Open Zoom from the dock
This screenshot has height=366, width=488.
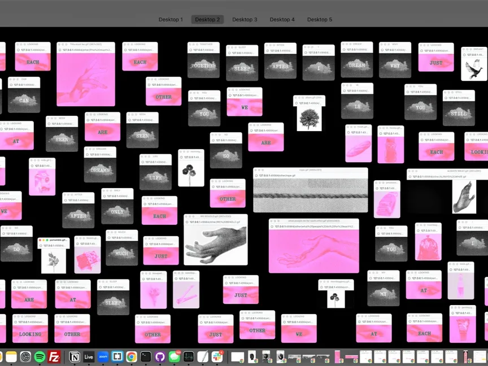[103, 356]
